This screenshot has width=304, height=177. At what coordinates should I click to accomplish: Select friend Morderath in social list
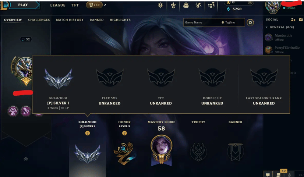pos(283,38)
